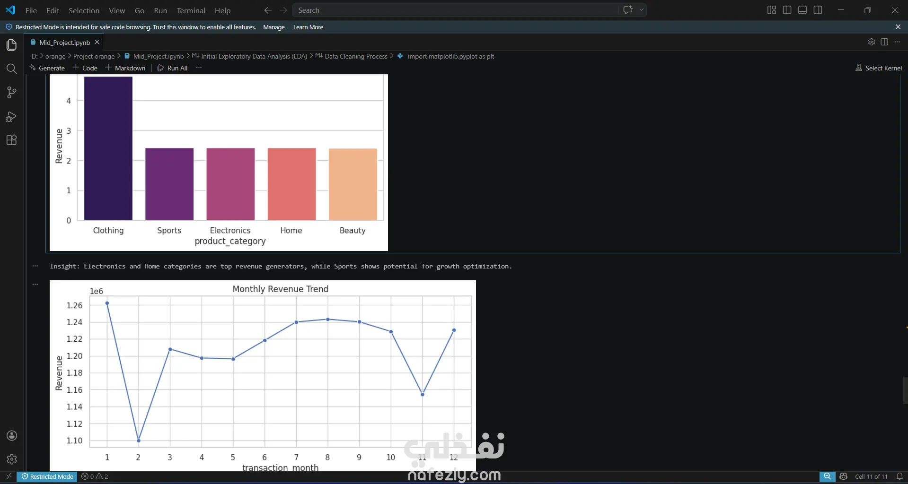Open Customize Layout icon
Image resolution: width=908 pixels, height=484 pixels.
point(772,10)
